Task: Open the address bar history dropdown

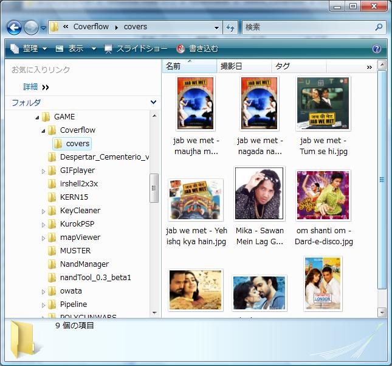Action: click(x=217, y=27)
